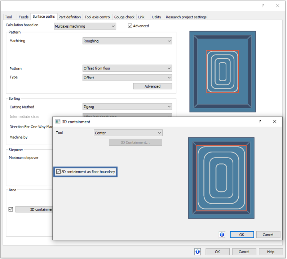Open the Tool Center dropdown
Viewport: 287px width, 259px height.
(128, 133)
